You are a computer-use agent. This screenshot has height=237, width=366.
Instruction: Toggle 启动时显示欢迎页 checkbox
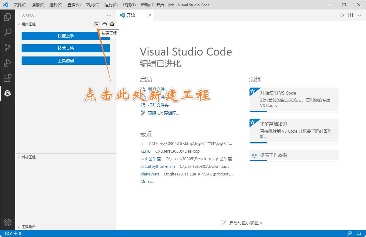[223, 223]
